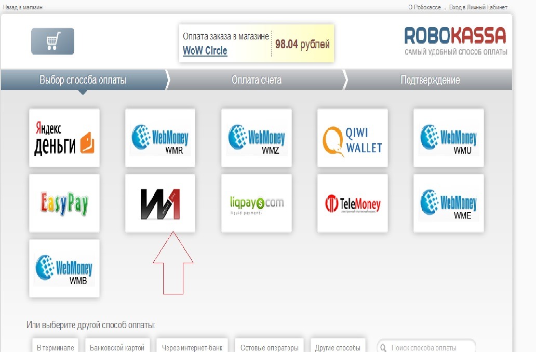The height and width of the screenshot is (352, 536).
Task: Switch to Подтверждение step
Action: (430, 80)
